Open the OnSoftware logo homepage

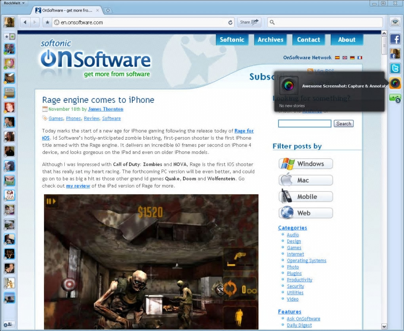pos(95,59)
